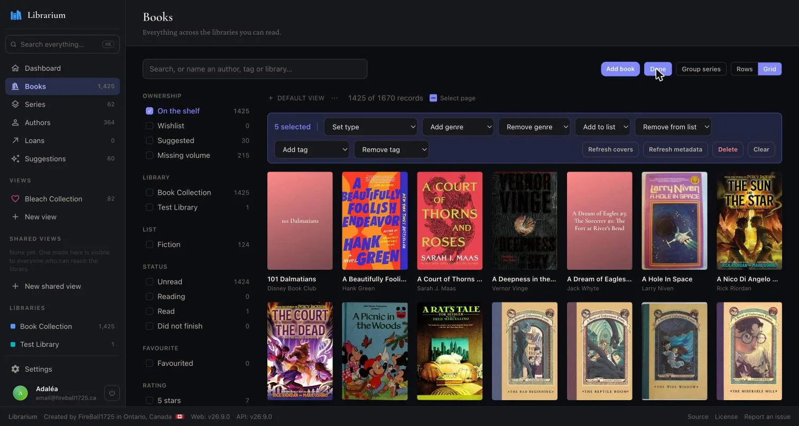Open the Bleach Collection view

tap(62, 199)
